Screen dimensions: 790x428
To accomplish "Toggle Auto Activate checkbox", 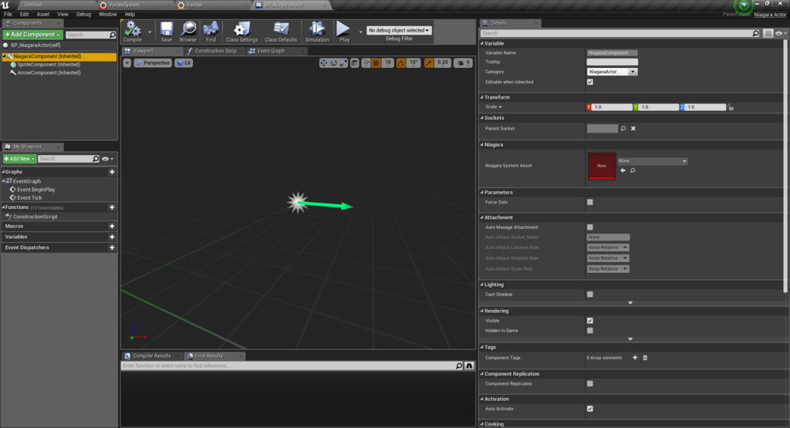I will [x=590, y=409].
